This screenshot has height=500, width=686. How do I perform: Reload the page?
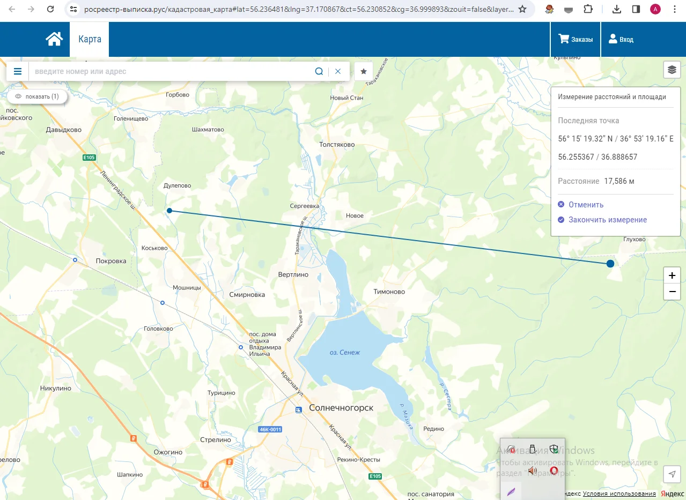click(x=50, y=9)
